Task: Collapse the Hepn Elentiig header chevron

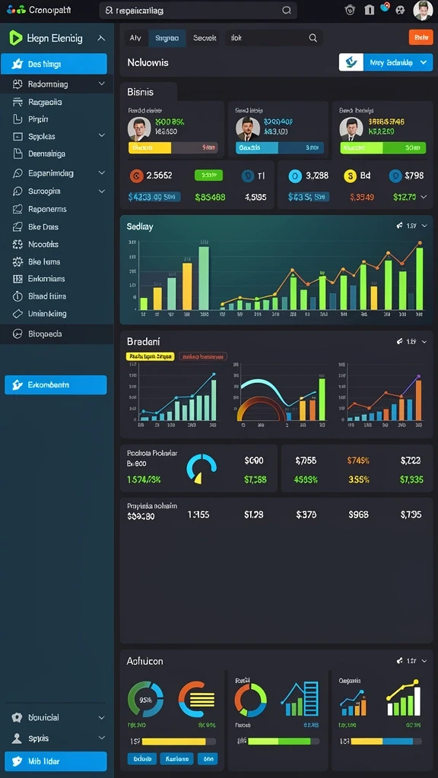Action: click(x=101, y=38)
